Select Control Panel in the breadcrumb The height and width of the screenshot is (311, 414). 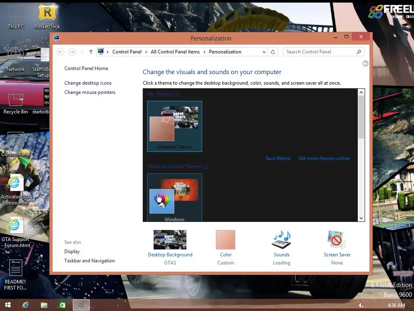[127, 52]
